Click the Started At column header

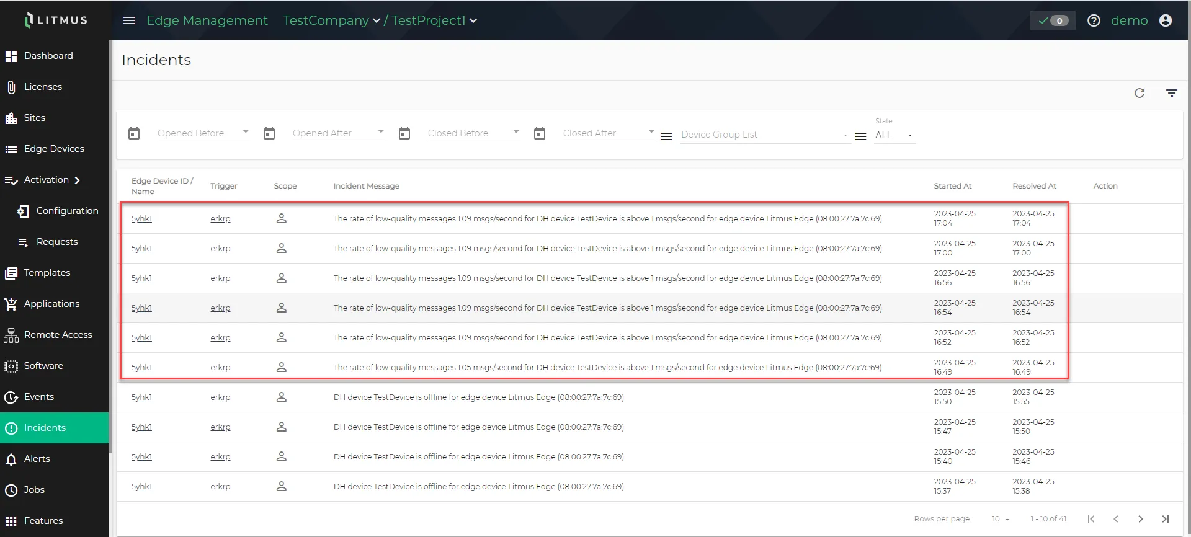pyautogui.click(x=952, y=186)
